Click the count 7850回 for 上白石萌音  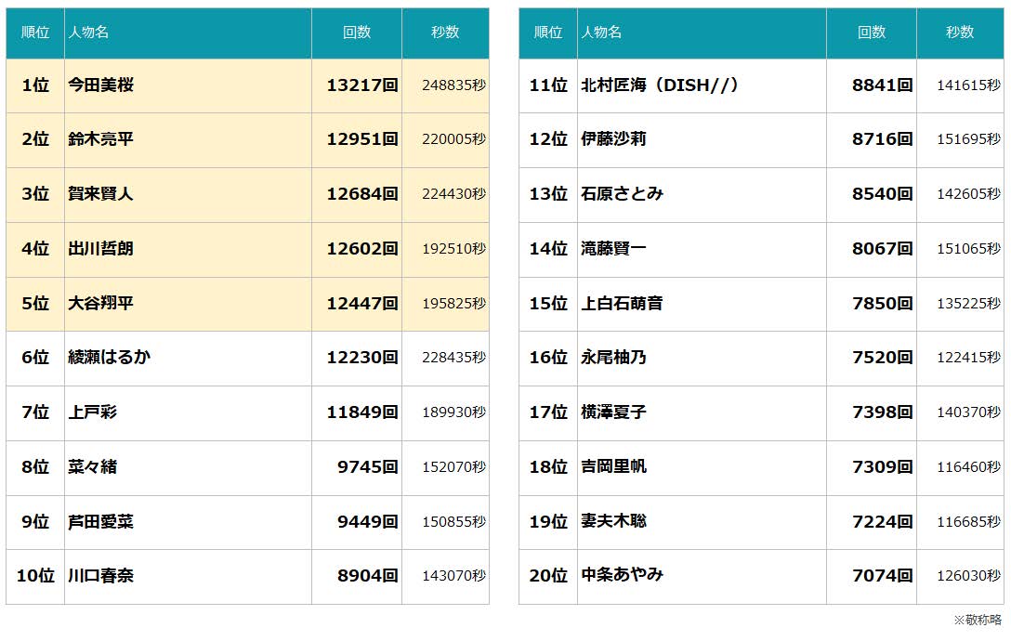882,304
